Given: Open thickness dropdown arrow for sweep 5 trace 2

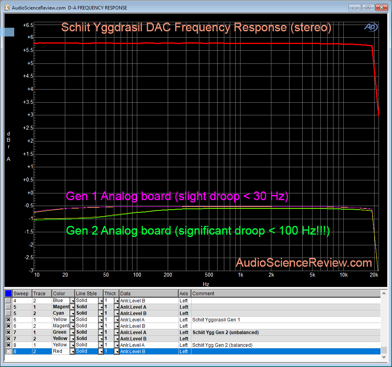Looking at the screenshot, I should pyautogui.click(x=117, y=313).
